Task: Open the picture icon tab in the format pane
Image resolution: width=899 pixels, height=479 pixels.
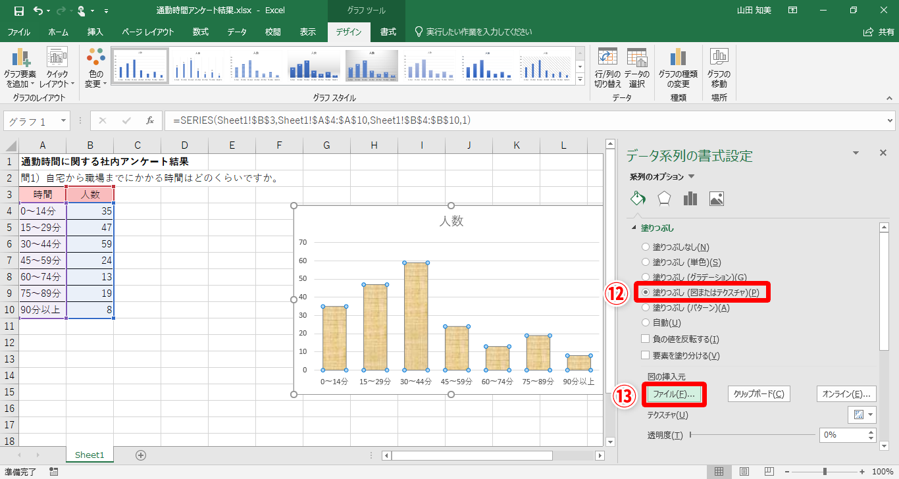Action: (x=717, y=198)
